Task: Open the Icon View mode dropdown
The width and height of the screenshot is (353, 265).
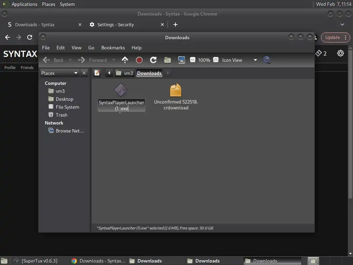Action: coord(240,60)
